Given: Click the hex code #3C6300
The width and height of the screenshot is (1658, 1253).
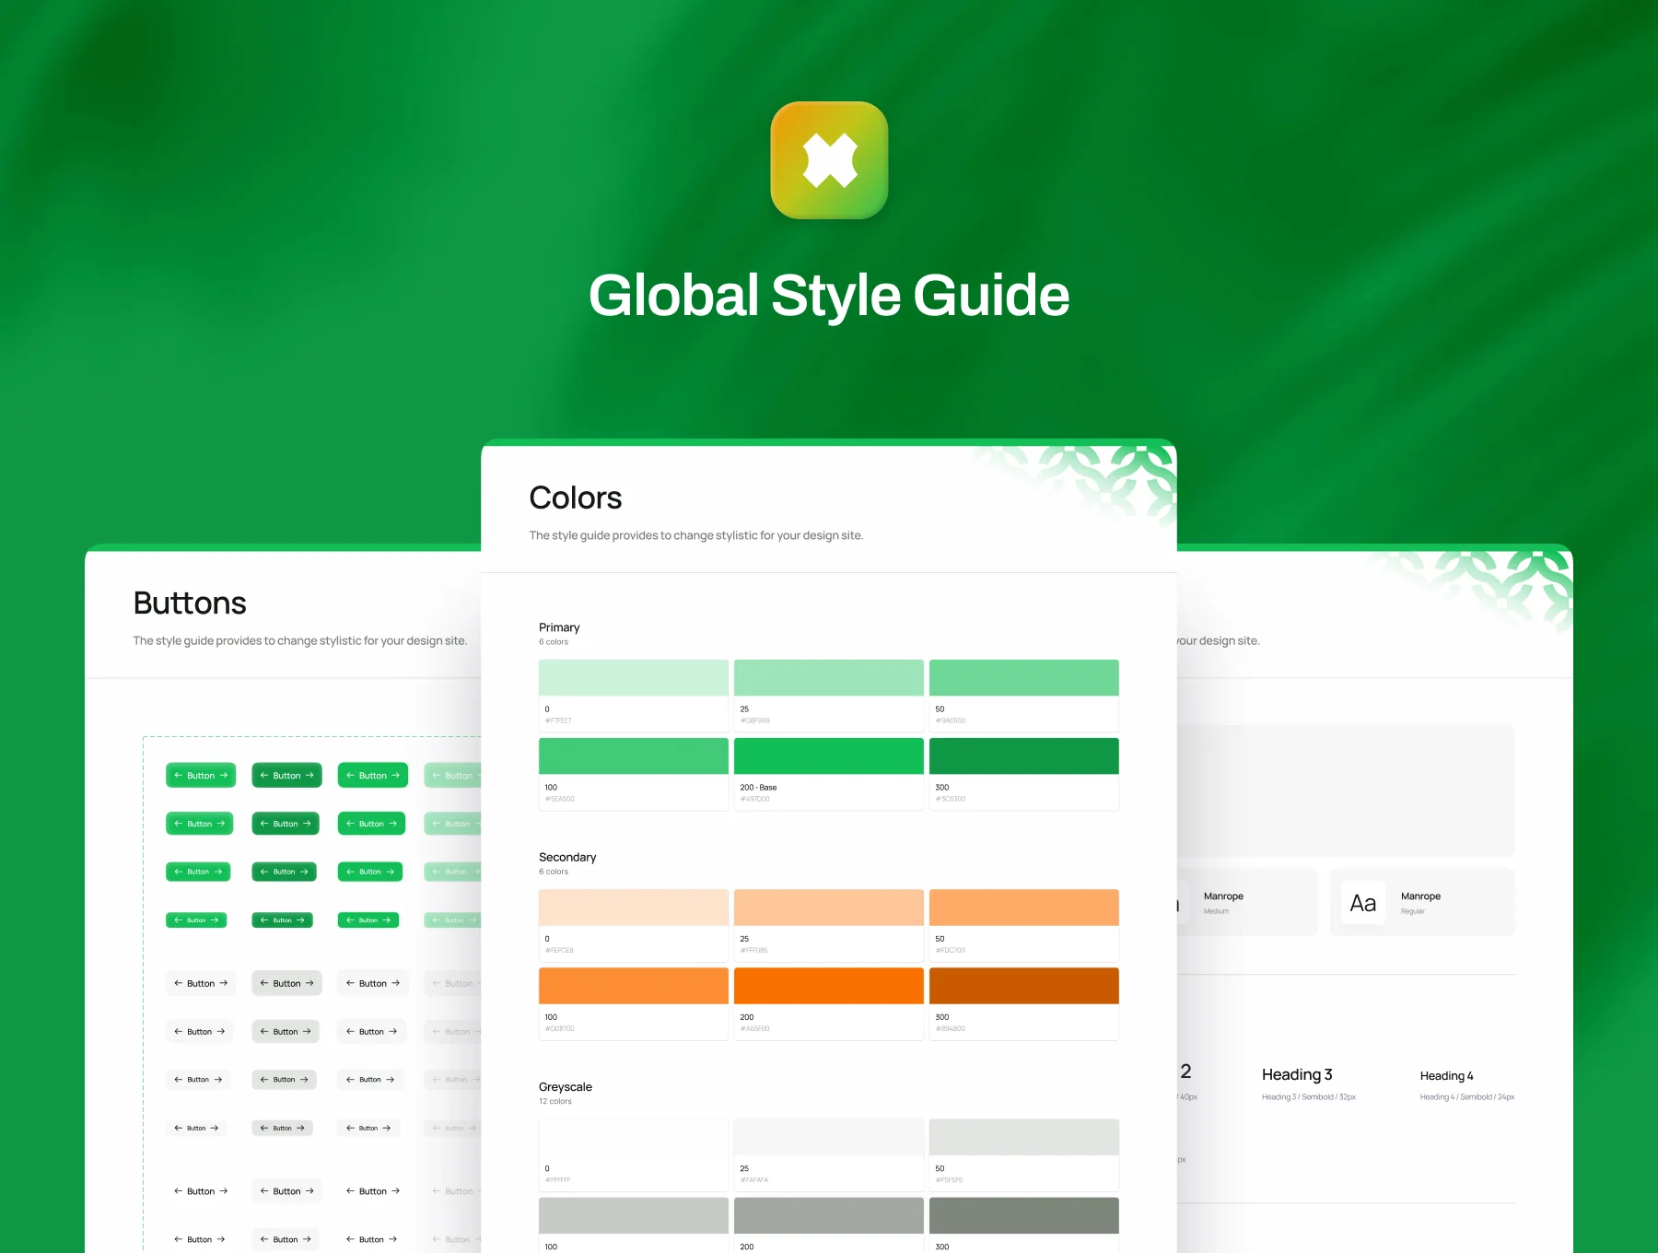Looking at the screenshot, I should tap(951, 799).
